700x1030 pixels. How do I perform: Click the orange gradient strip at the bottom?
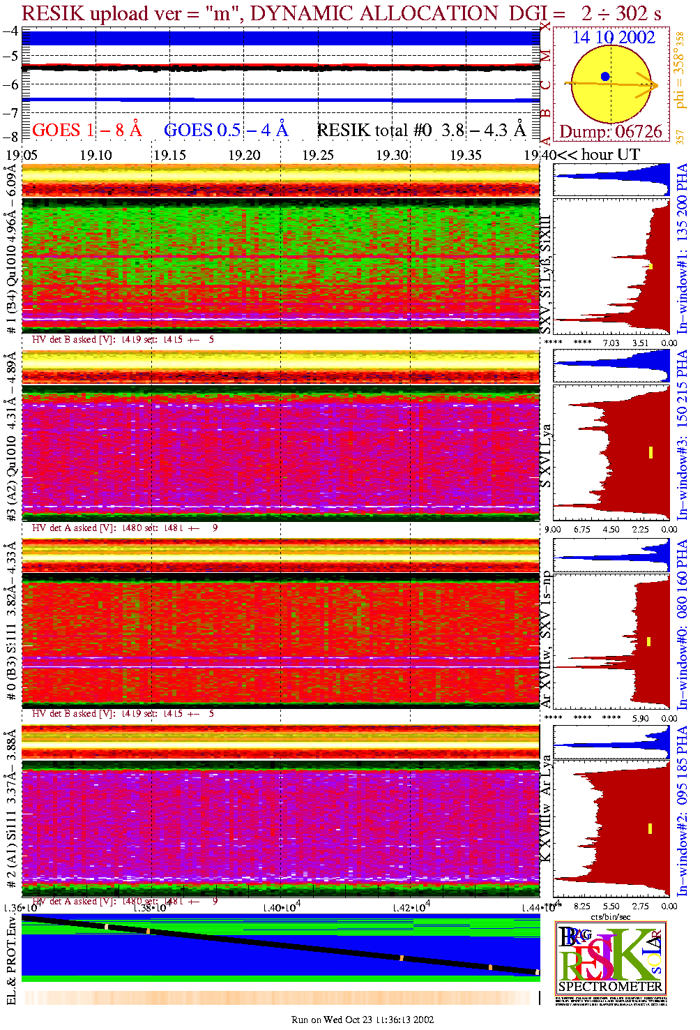[279, 998]
